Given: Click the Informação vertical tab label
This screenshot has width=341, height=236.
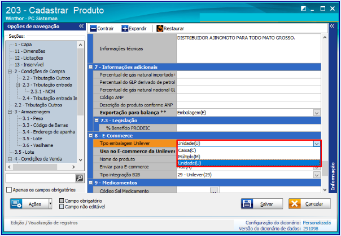Looking at the screenshot, I should pos(333,176).
